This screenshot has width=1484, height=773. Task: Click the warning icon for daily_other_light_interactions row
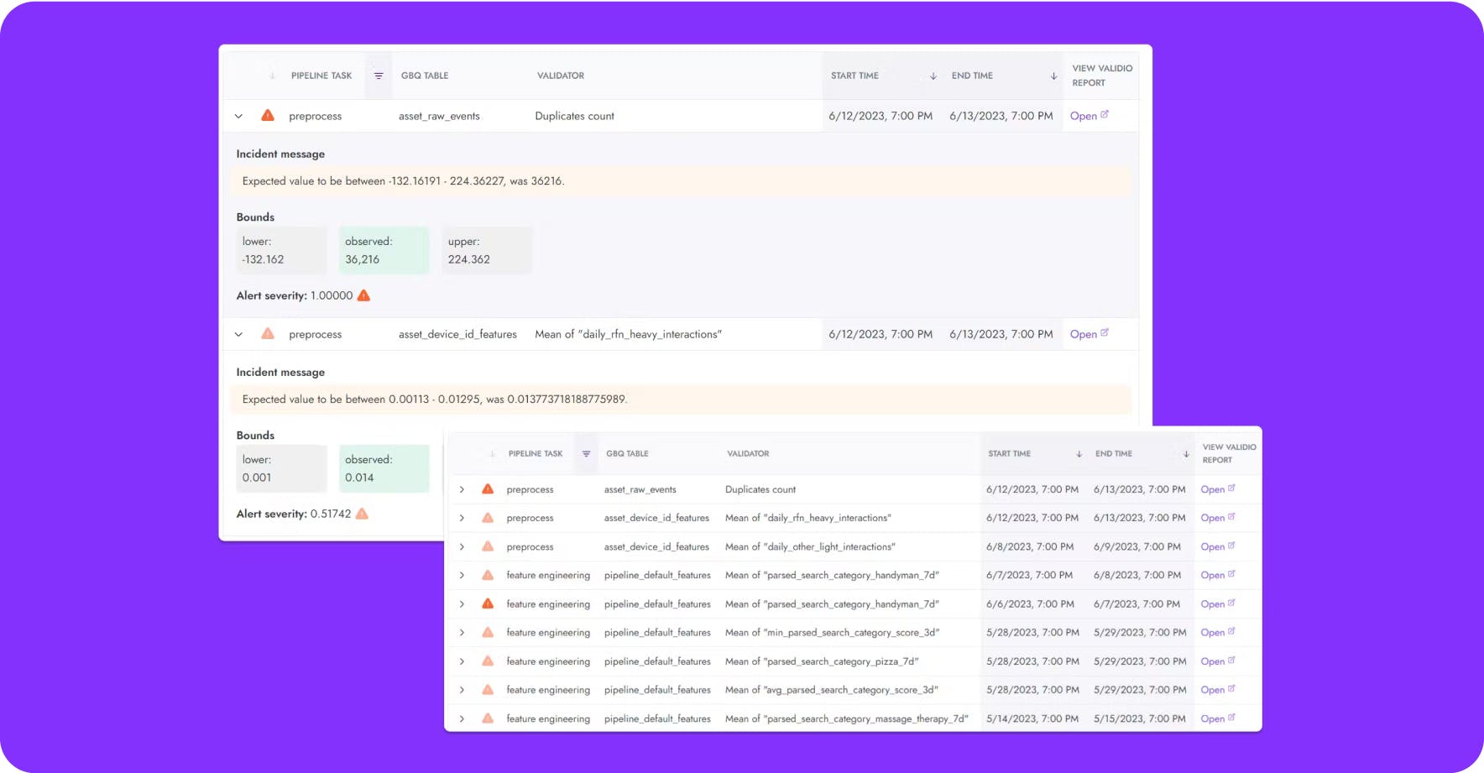pos(488,546)
